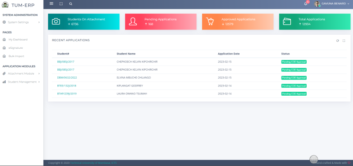The image size is (353, 166).
Task: Click user icon on Pending Applications card
Action: coord(133,22)
